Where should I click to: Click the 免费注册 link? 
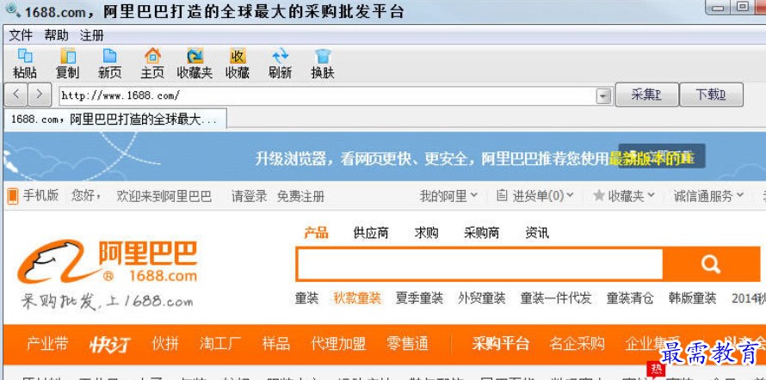coord(300,197)
